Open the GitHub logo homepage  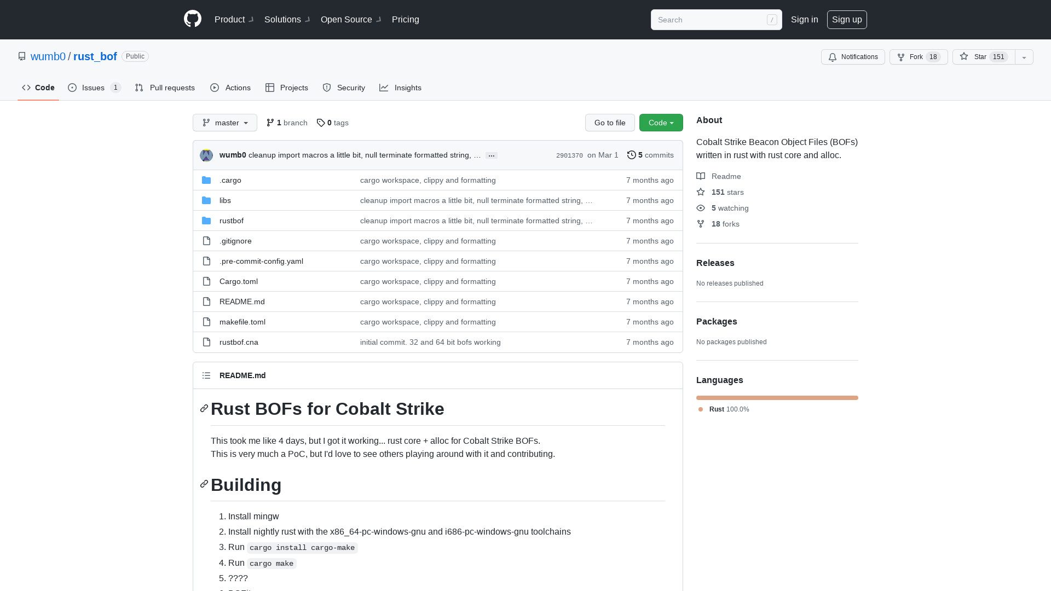point(193,19)
